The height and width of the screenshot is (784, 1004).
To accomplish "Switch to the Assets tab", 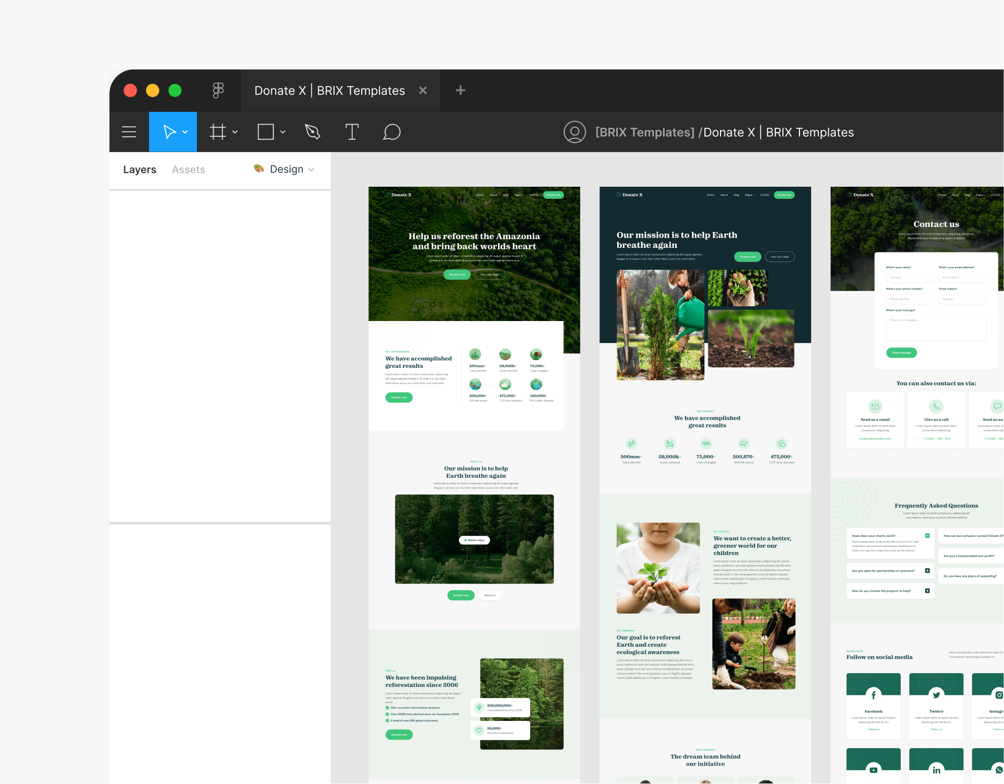I will 188,170.
